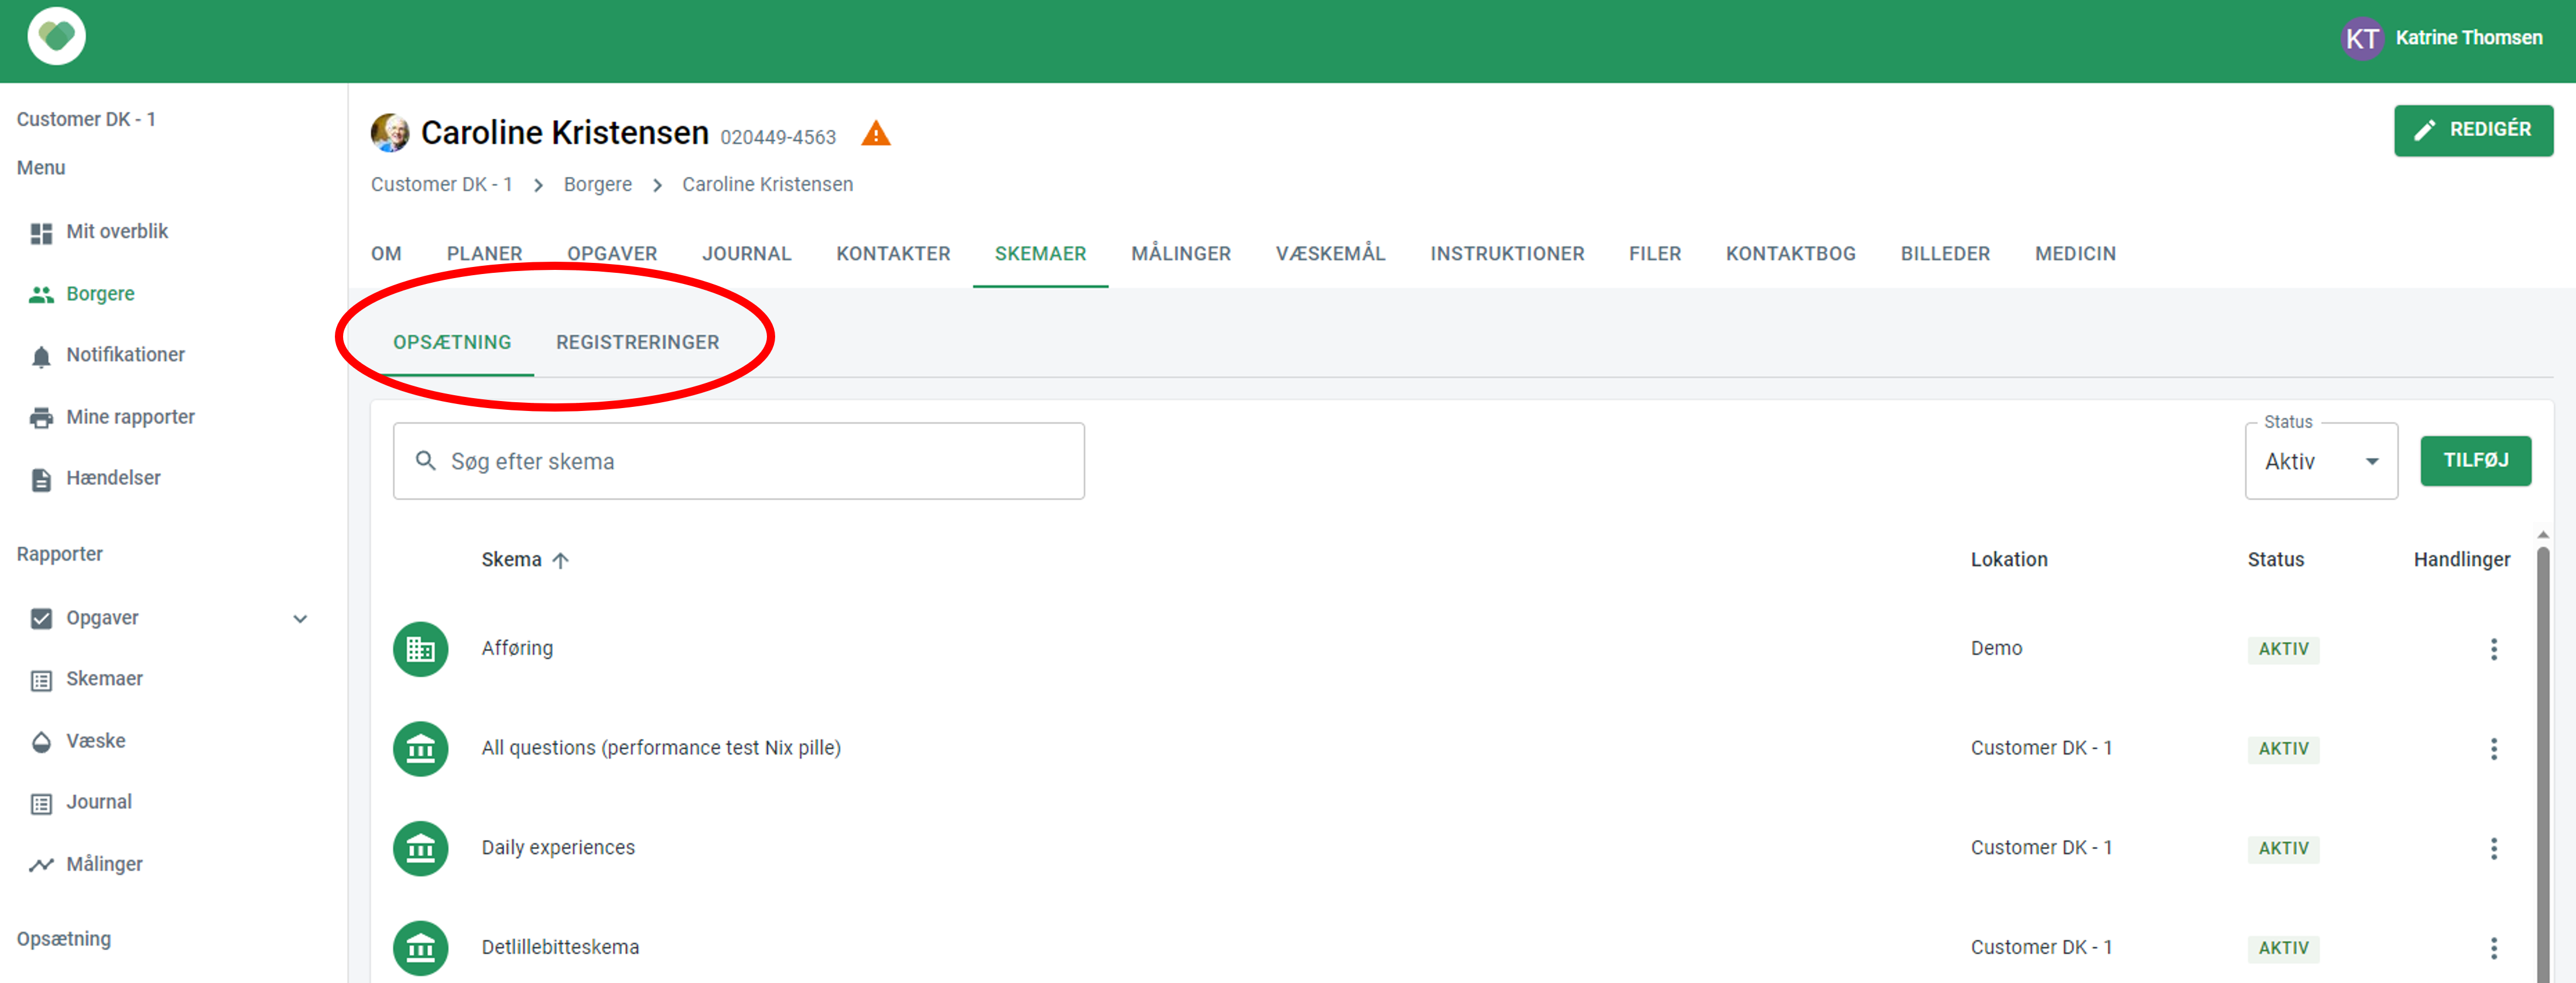Click the Hændelser document icon

pyautogui.click(x=41, y=479)
